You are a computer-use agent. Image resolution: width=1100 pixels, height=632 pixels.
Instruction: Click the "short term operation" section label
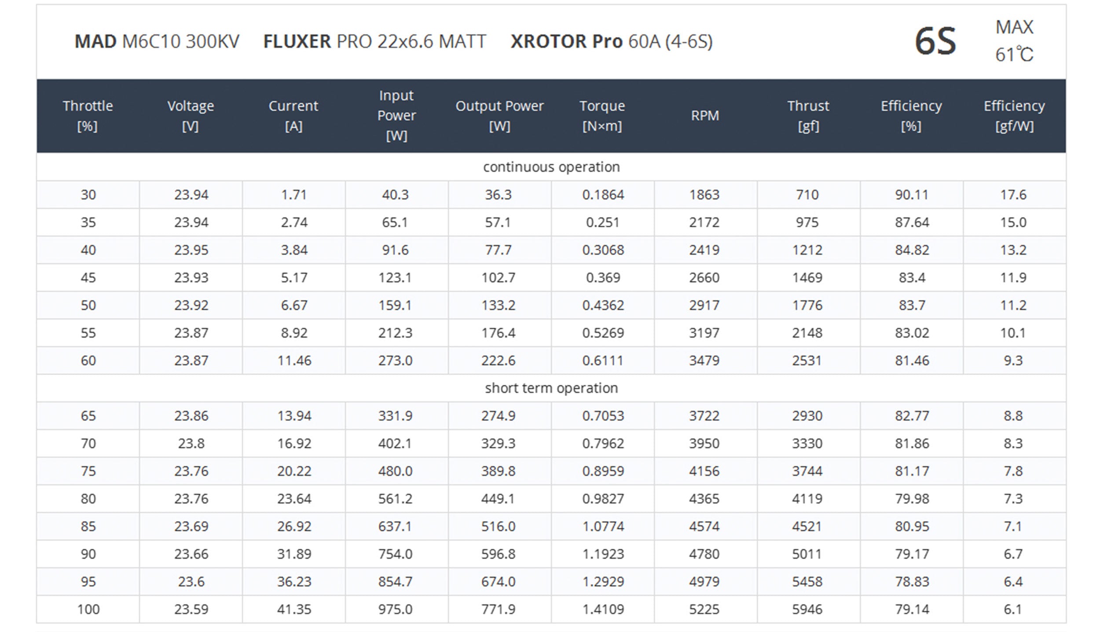pyautogui.click(x=551, y=388)
